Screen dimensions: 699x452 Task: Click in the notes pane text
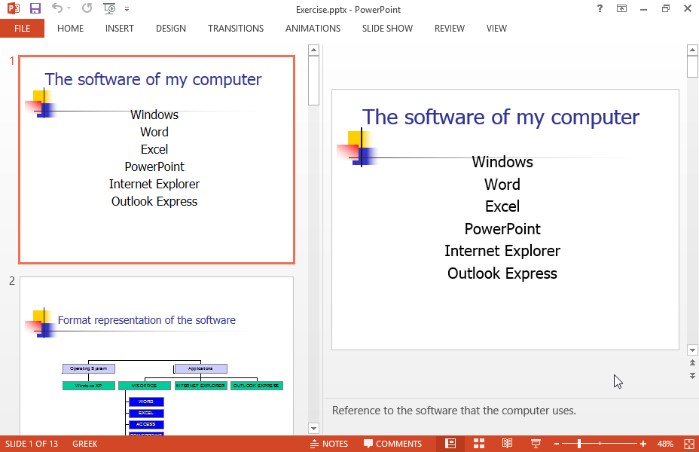pos(453,411)
